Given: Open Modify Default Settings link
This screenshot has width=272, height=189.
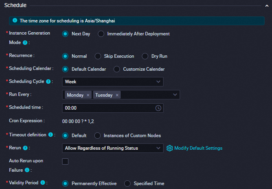Looking at the screenshot, I should pyautogui.click(x=198, y=148).
